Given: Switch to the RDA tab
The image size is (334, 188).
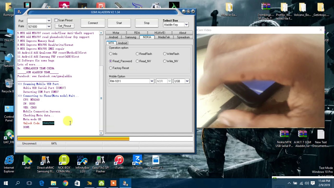Looking at the screenshot, I should point(137,33).
